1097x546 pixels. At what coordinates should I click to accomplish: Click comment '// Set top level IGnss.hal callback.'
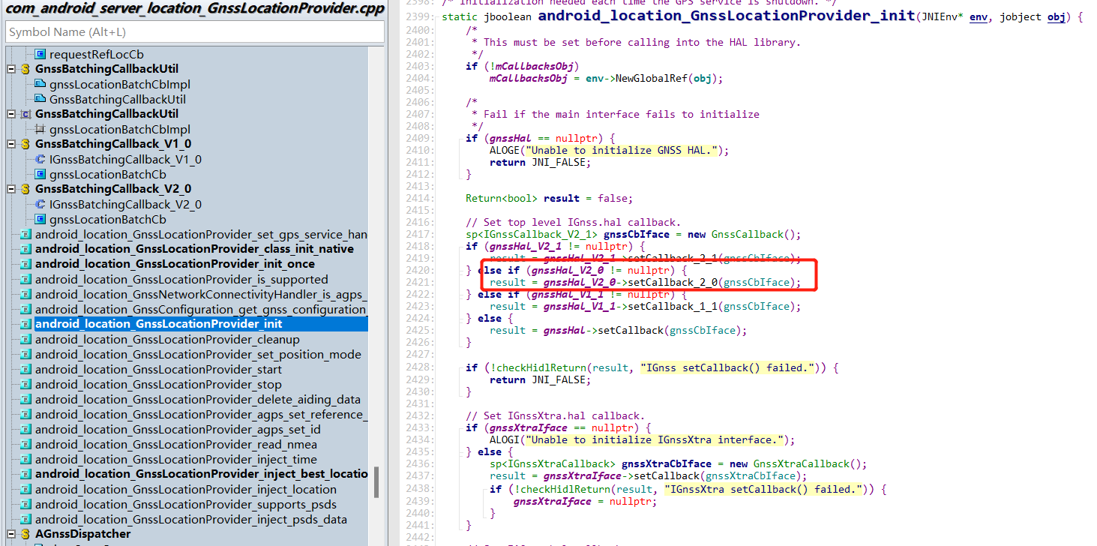click(x=573, y=222)
